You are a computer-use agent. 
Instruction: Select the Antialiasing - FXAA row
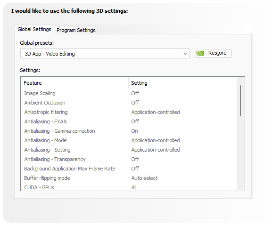pos(128,121)
